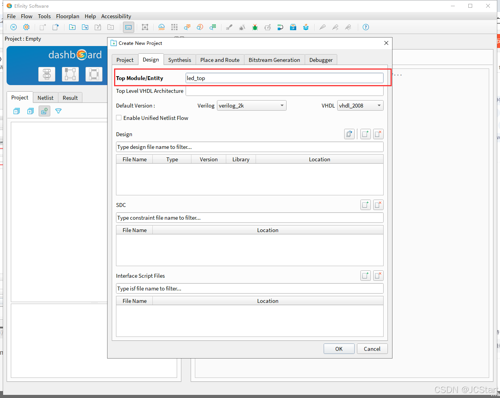The height and width of the screenshot is (398, 500).
Task: Open preferences gear icon in toolbar
Action: (26, 27)
